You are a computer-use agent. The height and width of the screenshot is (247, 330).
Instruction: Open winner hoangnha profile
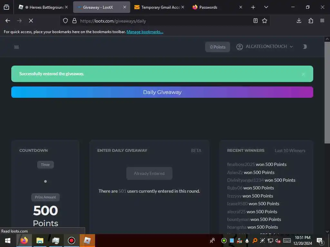coord(237,227)
